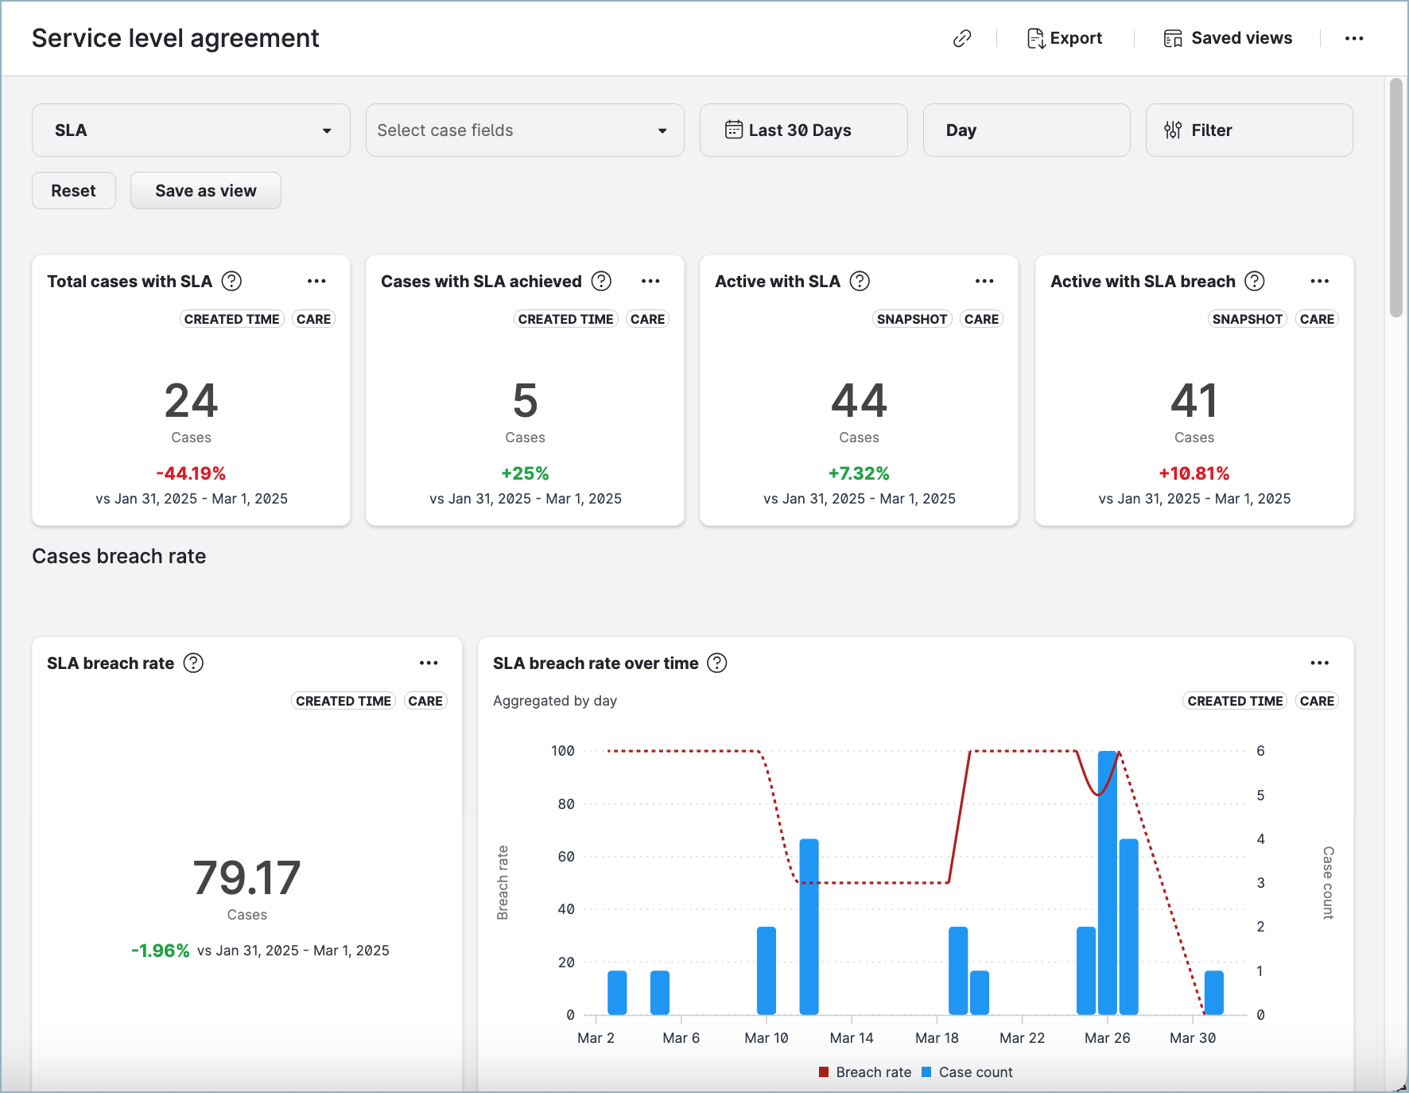
Task: Open more options on Total cases with SLA card
Action: [x=316, y=281]
